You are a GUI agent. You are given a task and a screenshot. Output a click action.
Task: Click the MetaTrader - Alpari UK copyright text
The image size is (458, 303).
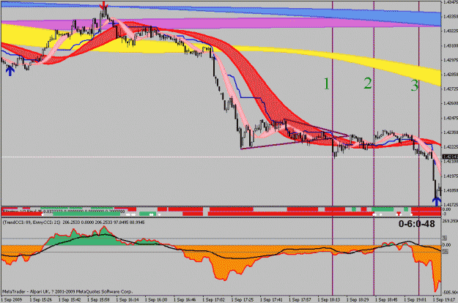pos(67,291)
